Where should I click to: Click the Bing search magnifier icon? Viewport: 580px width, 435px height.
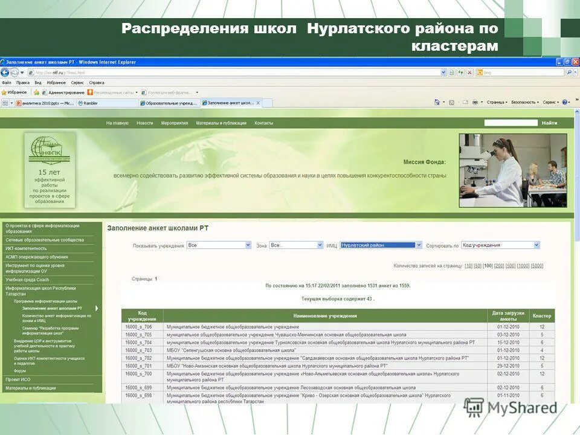click(569, 72)
